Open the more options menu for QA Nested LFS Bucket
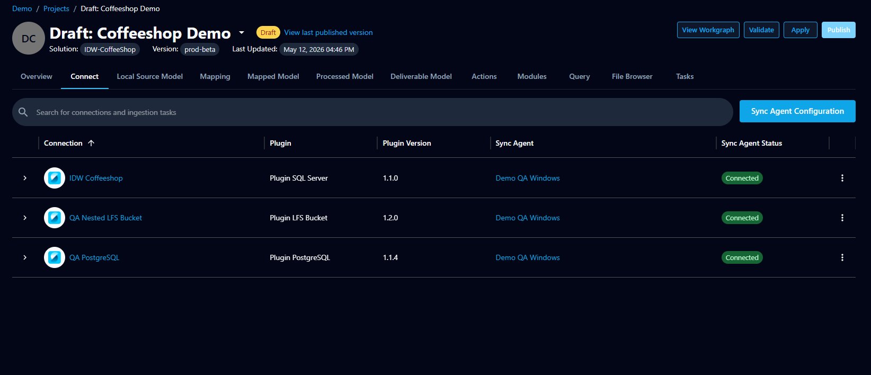The width and height of the screenshot is (871, 375). 842,218
